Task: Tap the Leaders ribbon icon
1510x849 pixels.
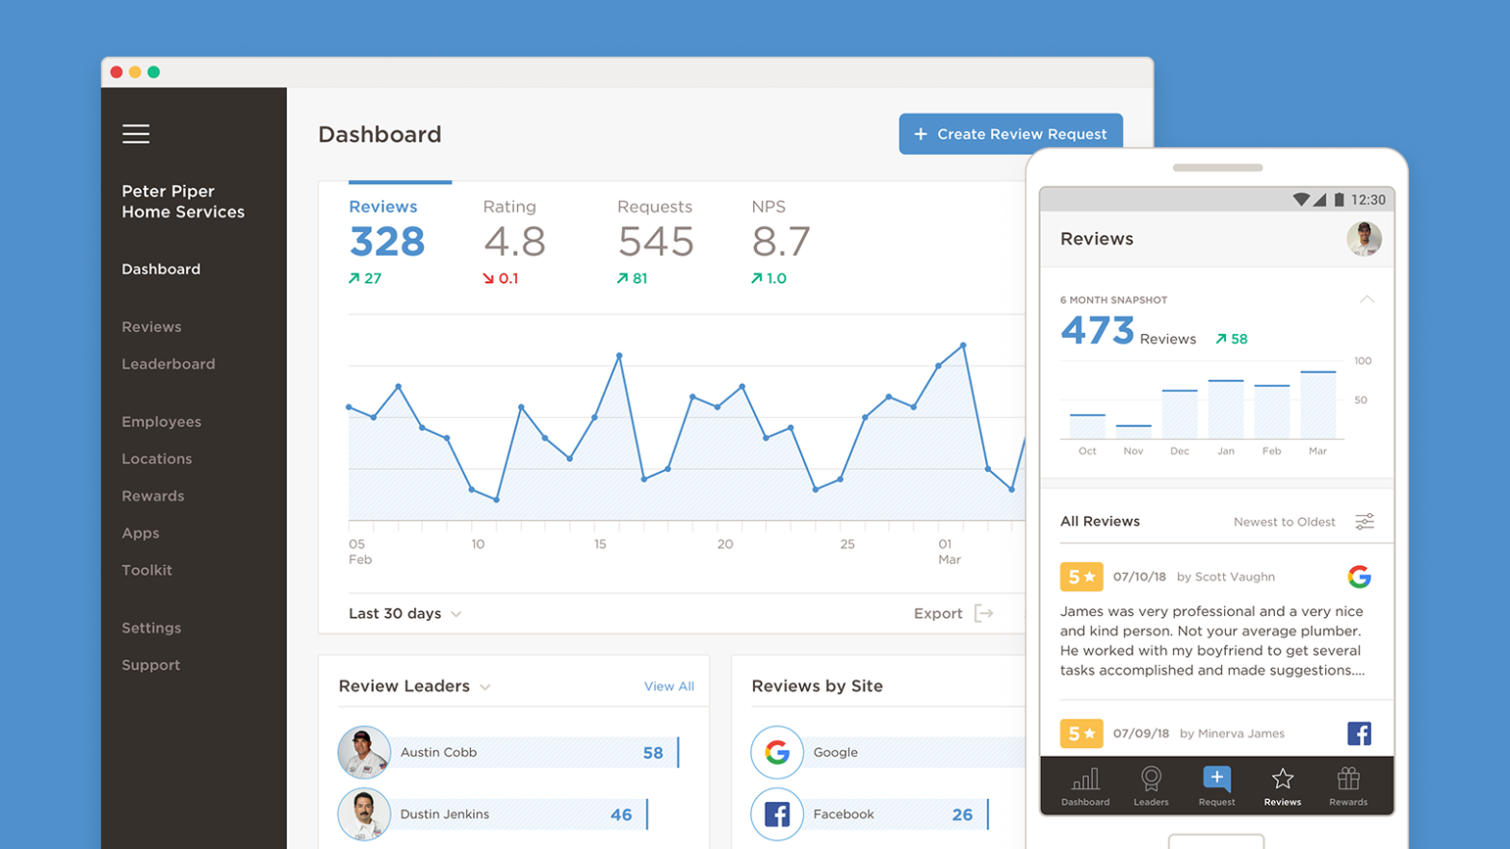Action: (1151, 779)
